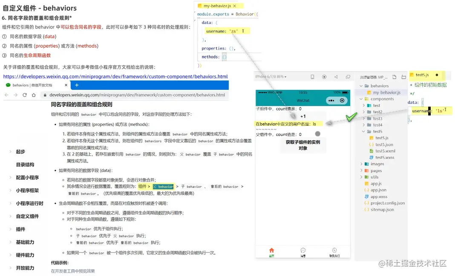Image resolution: width=455 pixels, height=276 pixels.
Task: Toggle simulator sound speaker icon
Action: (x=336, y=77)
